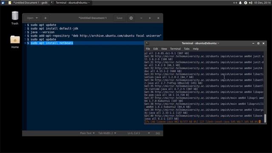Click the Open button in gedit
272x153 pixels.
[x=30, y=18]
